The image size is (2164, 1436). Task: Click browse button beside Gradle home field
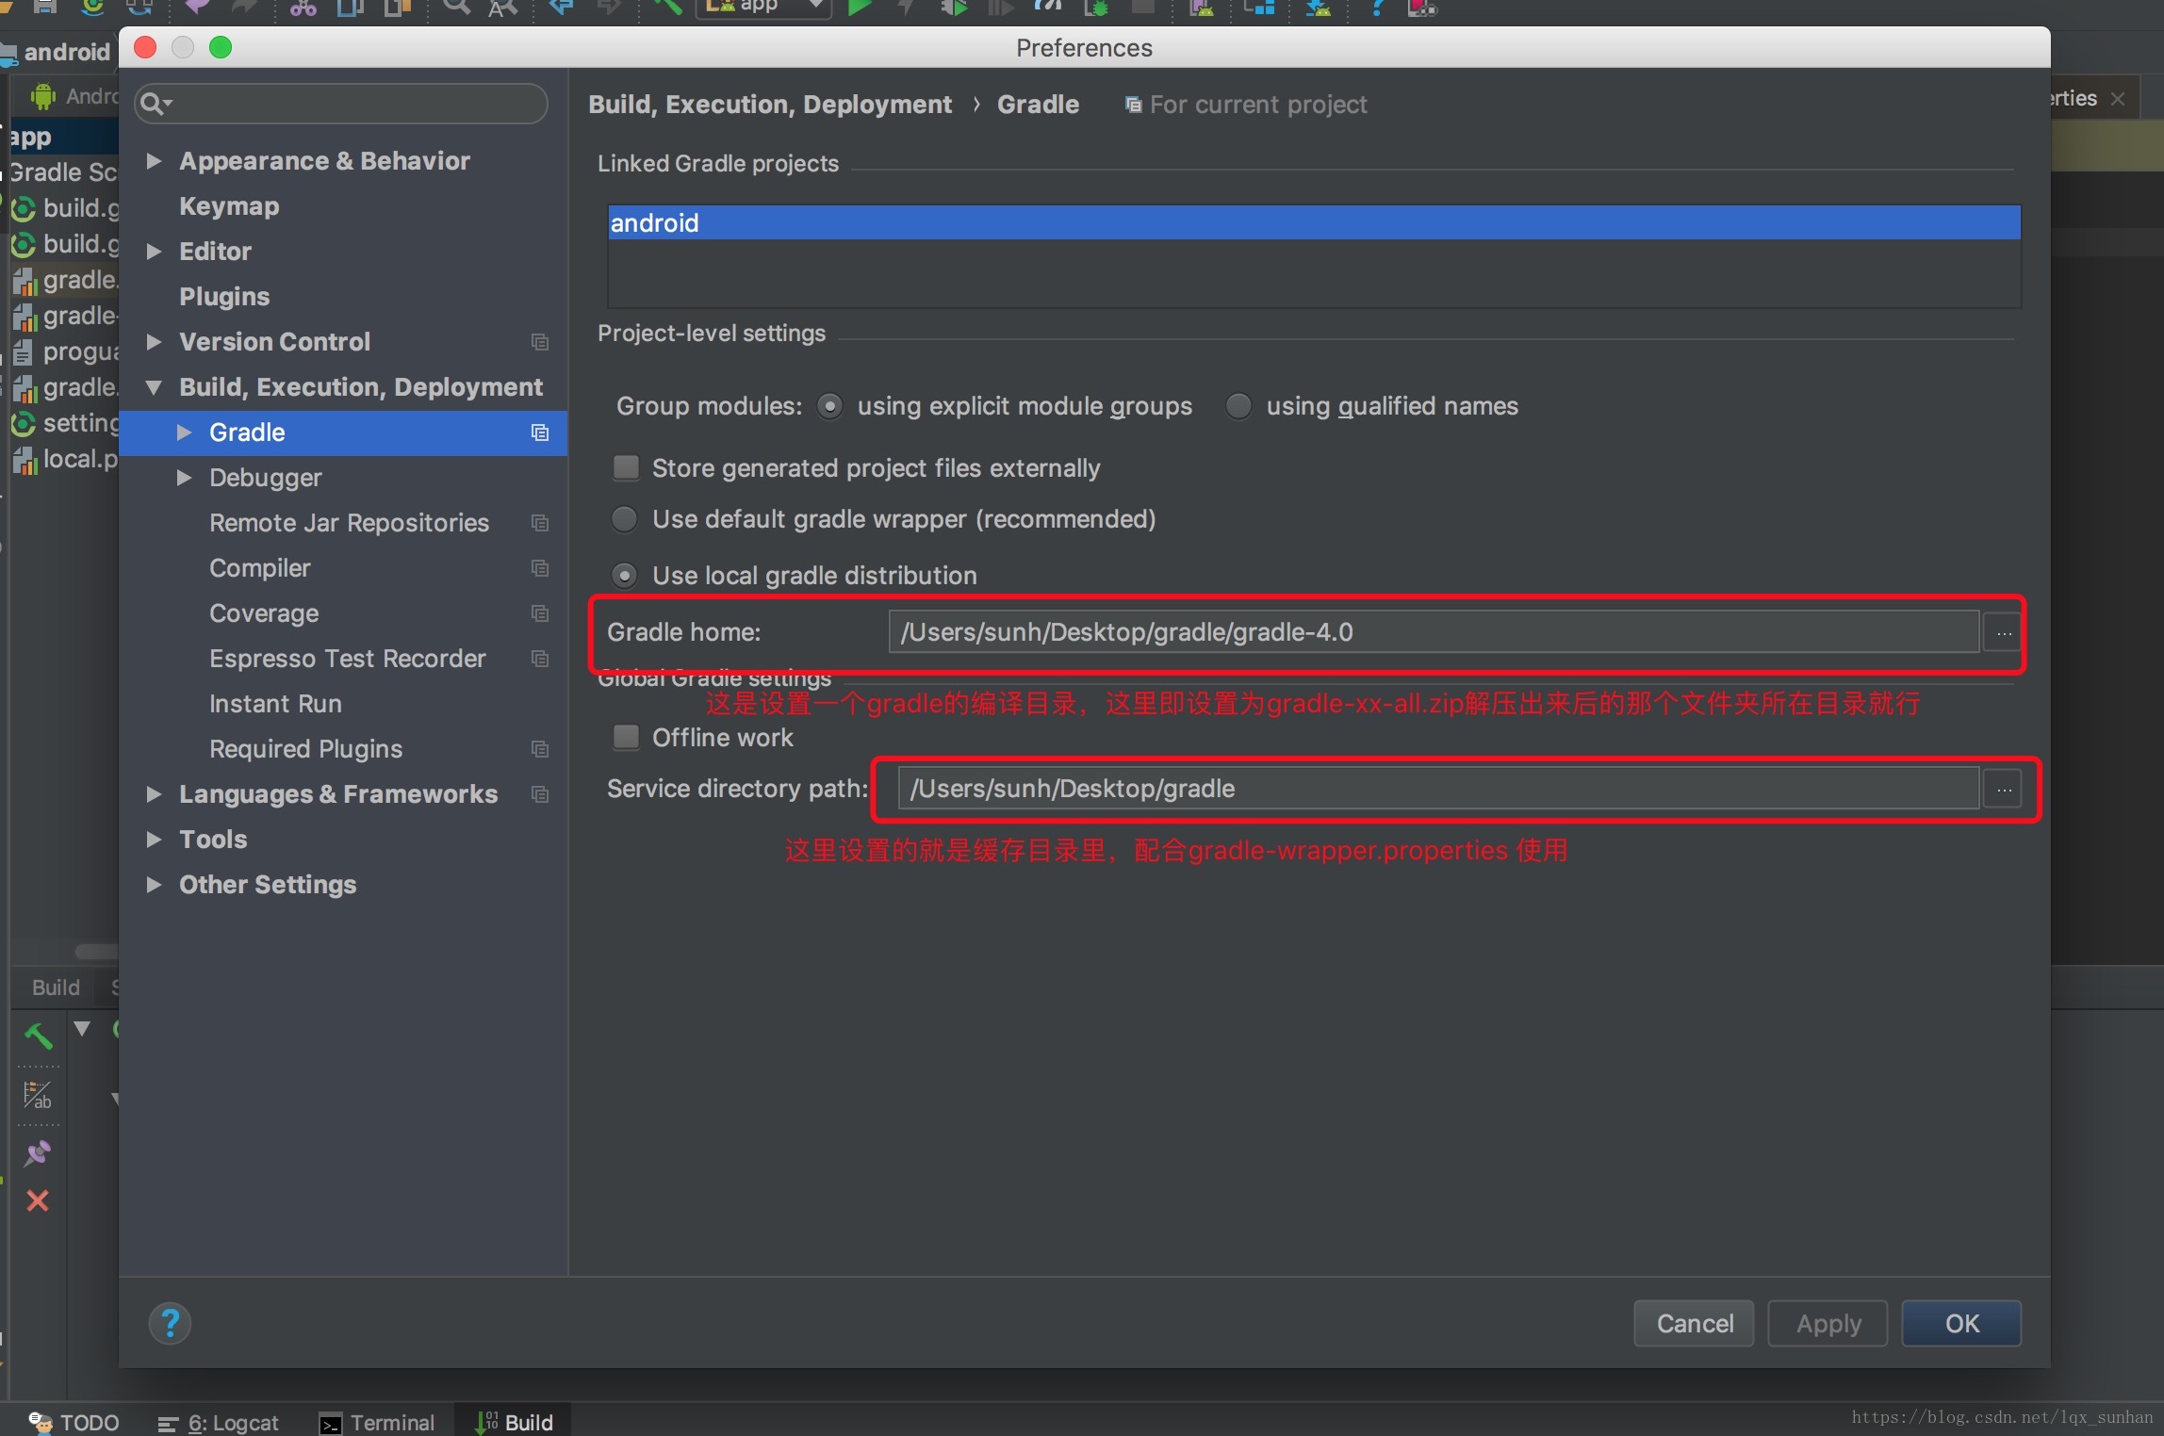(2003, 632)
